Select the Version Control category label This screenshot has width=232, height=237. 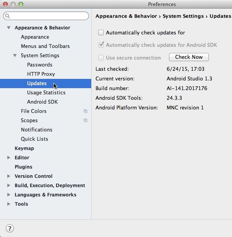(x=34, y=176)
